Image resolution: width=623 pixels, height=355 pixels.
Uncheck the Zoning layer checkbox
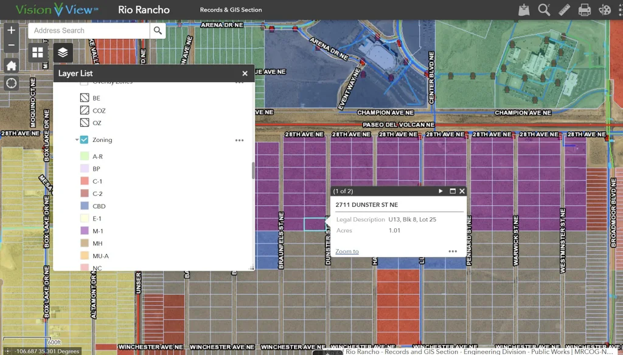tap(84, 140)
